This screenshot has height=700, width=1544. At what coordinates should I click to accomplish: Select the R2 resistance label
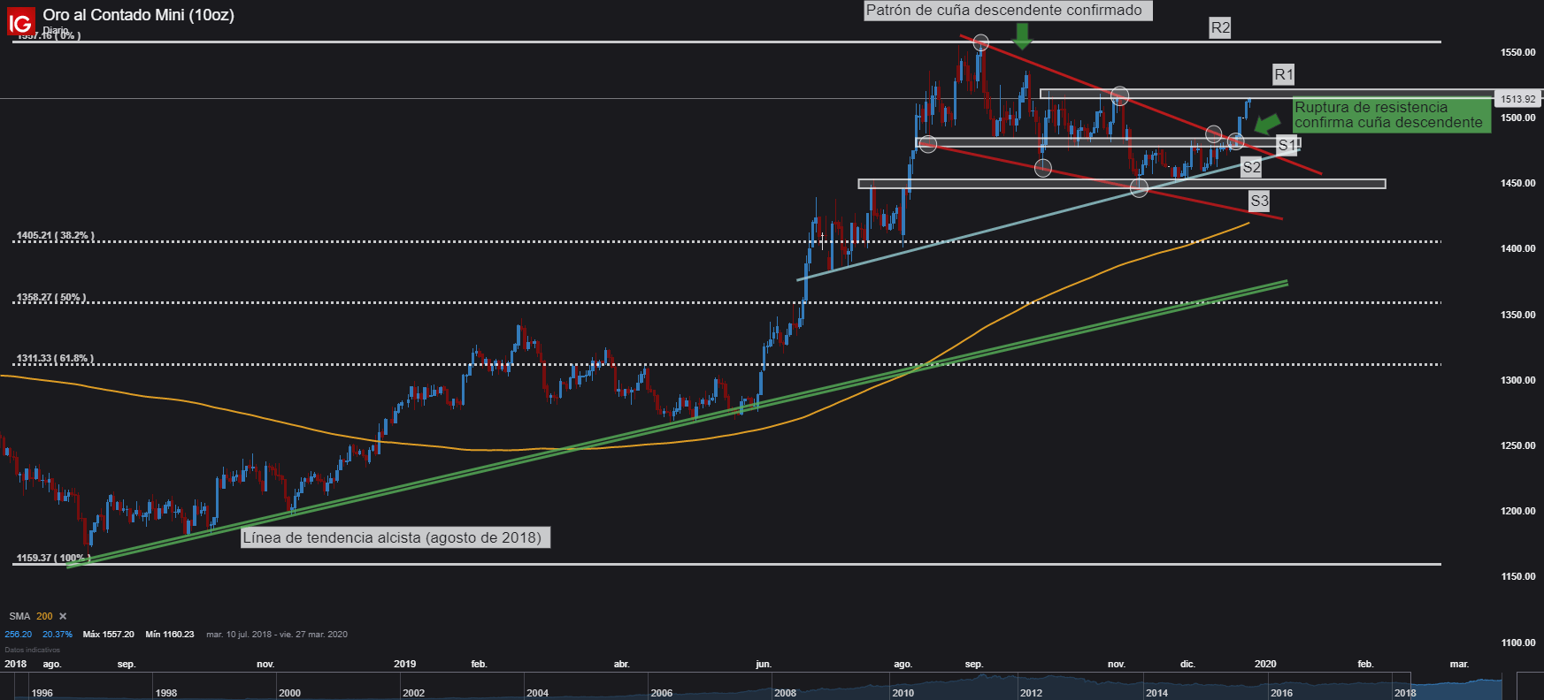[x=1220, y=27]
